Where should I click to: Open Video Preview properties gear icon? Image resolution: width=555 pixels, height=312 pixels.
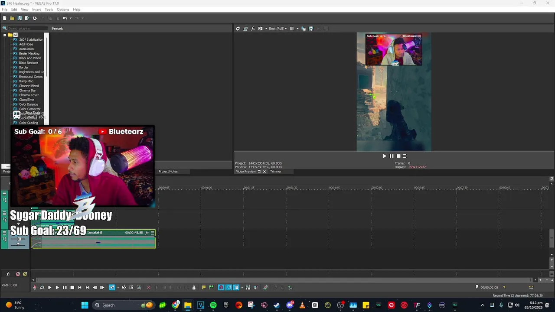click(x=238, y=29)
